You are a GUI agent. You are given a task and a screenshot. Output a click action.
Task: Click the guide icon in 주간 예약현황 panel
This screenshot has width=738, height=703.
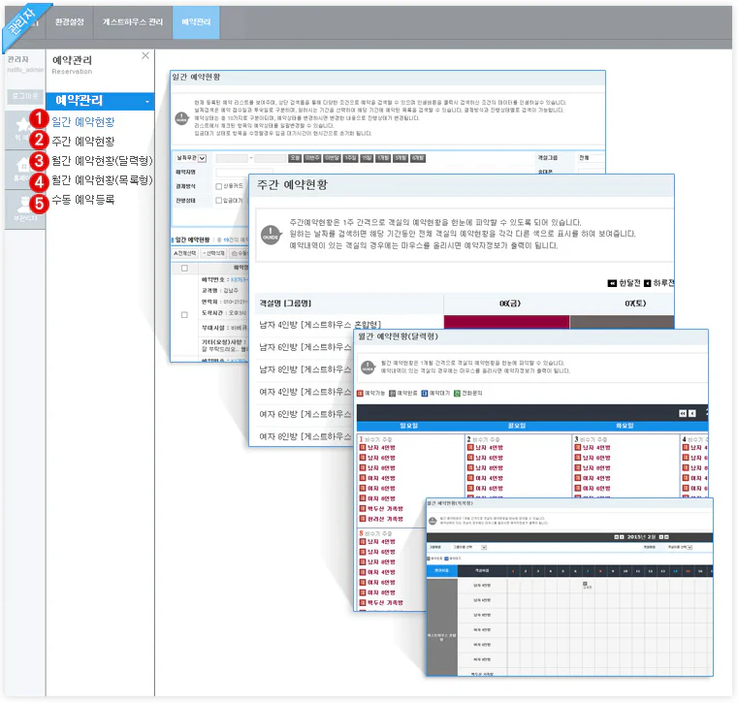tap(272, 232)
